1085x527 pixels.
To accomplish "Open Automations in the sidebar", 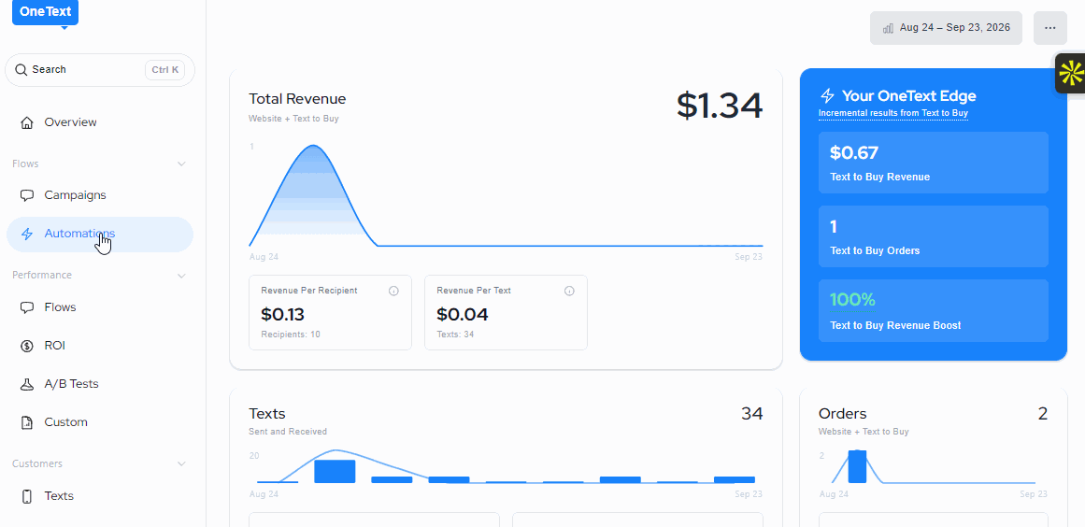I will 100,235.
